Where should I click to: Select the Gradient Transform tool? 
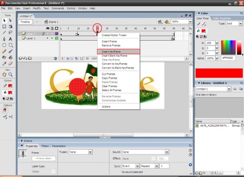(11, 26)
